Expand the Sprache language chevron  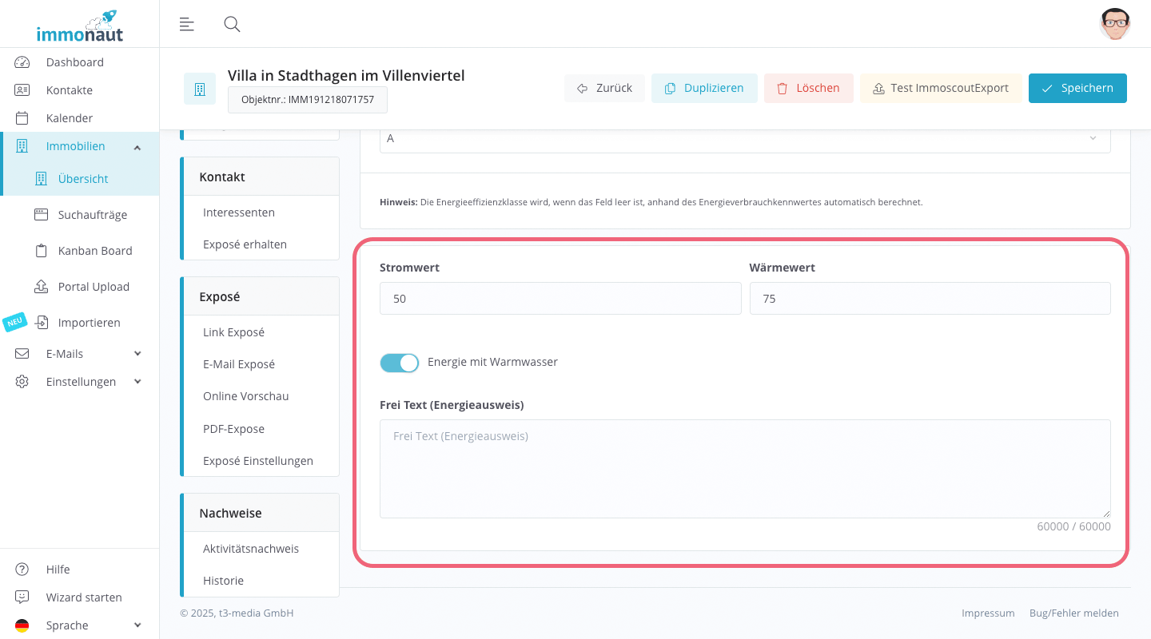(x=137, y=625)
